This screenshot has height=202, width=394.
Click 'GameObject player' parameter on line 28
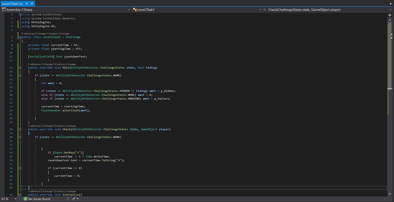click(156, 130)
